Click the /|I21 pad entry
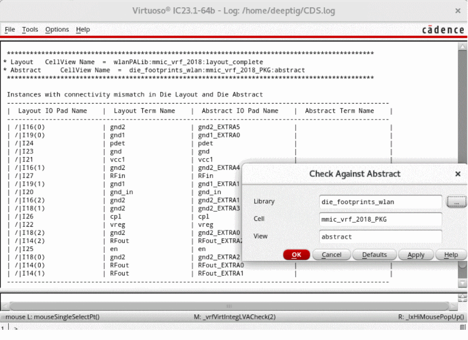This screenshot has width=468, height=340. [24, 160]
